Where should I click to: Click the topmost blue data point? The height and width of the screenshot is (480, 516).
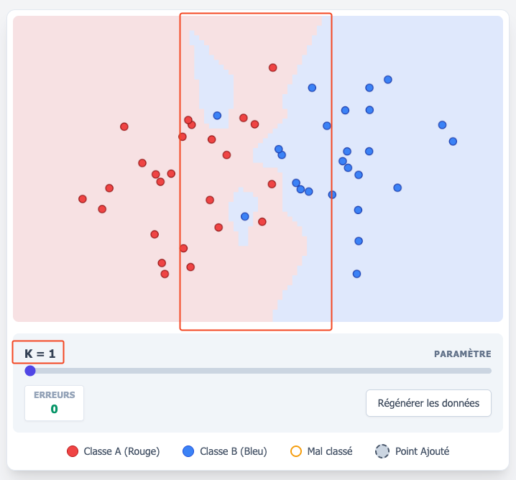(388, 80)
